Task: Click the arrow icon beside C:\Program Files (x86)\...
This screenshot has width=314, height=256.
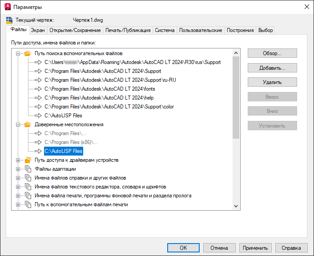Action: click(38, 142)
